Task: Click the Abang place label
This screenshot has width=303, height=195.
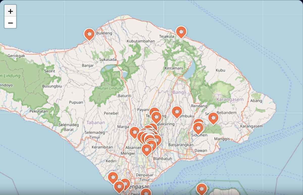Action: click(256, 101)
